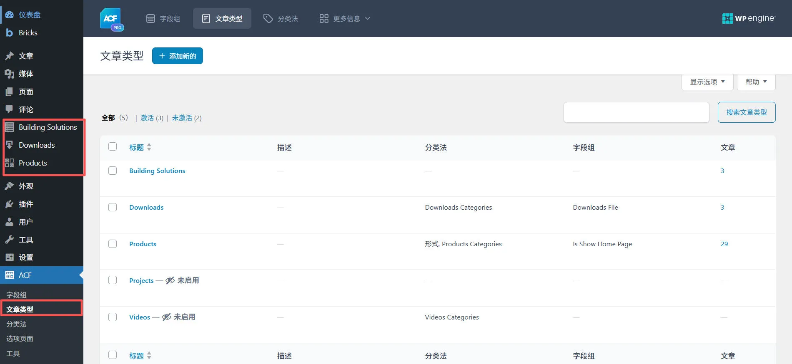792x364 pixels.
Task: Click the 字段组 icon in top bar
Action: pos(150,18)
